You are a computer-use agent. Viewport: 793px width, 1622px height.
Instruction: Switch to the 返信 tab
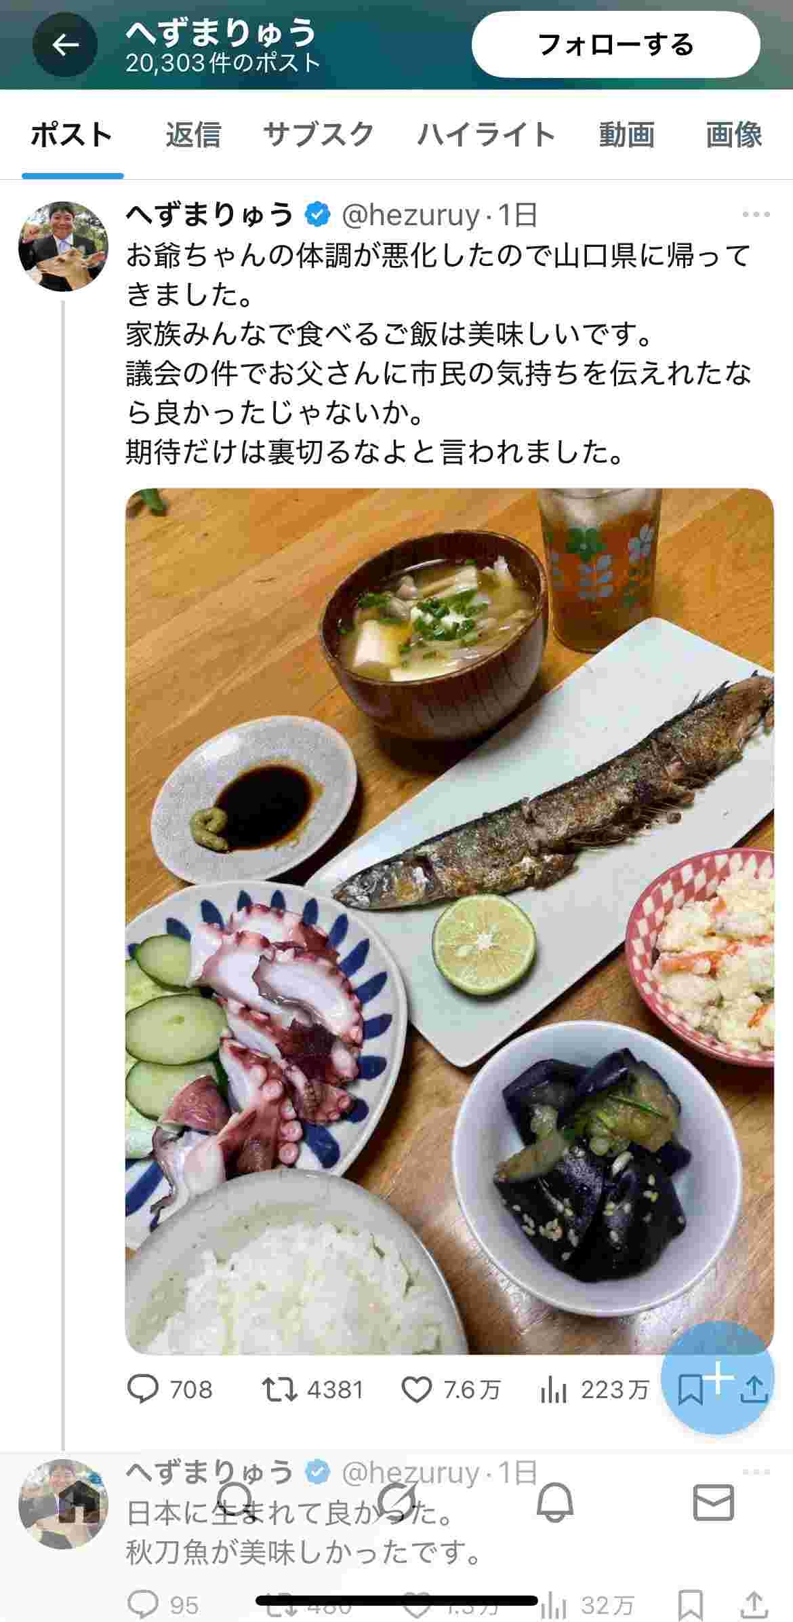(x=193, y=134)
